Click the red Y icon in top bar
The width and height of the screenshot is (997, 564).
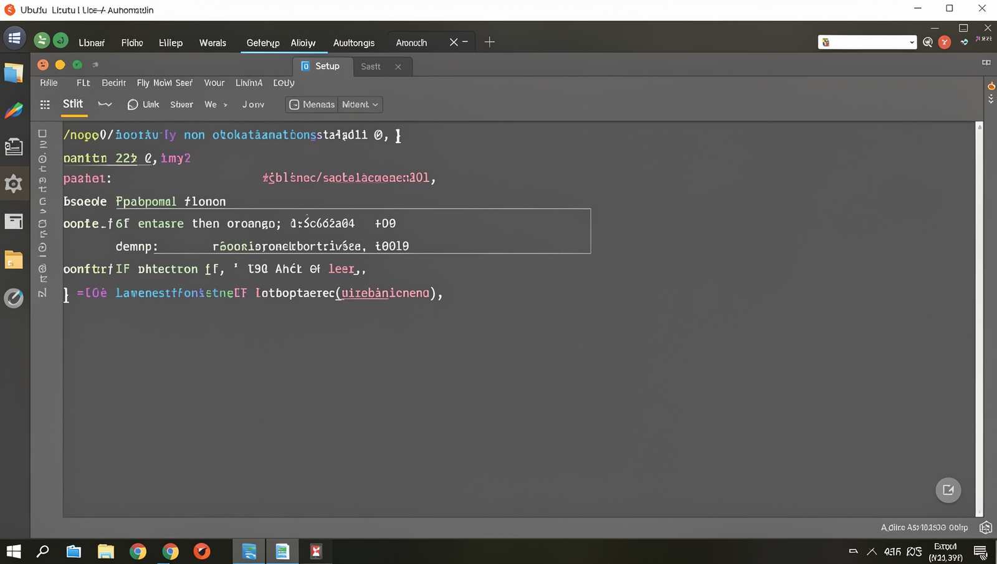pos(945,42)
